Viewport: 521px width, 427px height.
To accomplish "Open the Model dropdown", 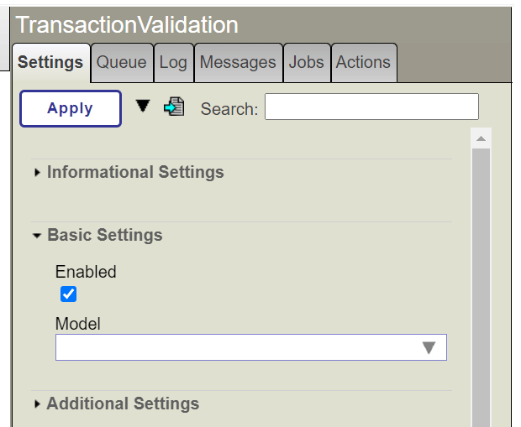I will (250, 347).
